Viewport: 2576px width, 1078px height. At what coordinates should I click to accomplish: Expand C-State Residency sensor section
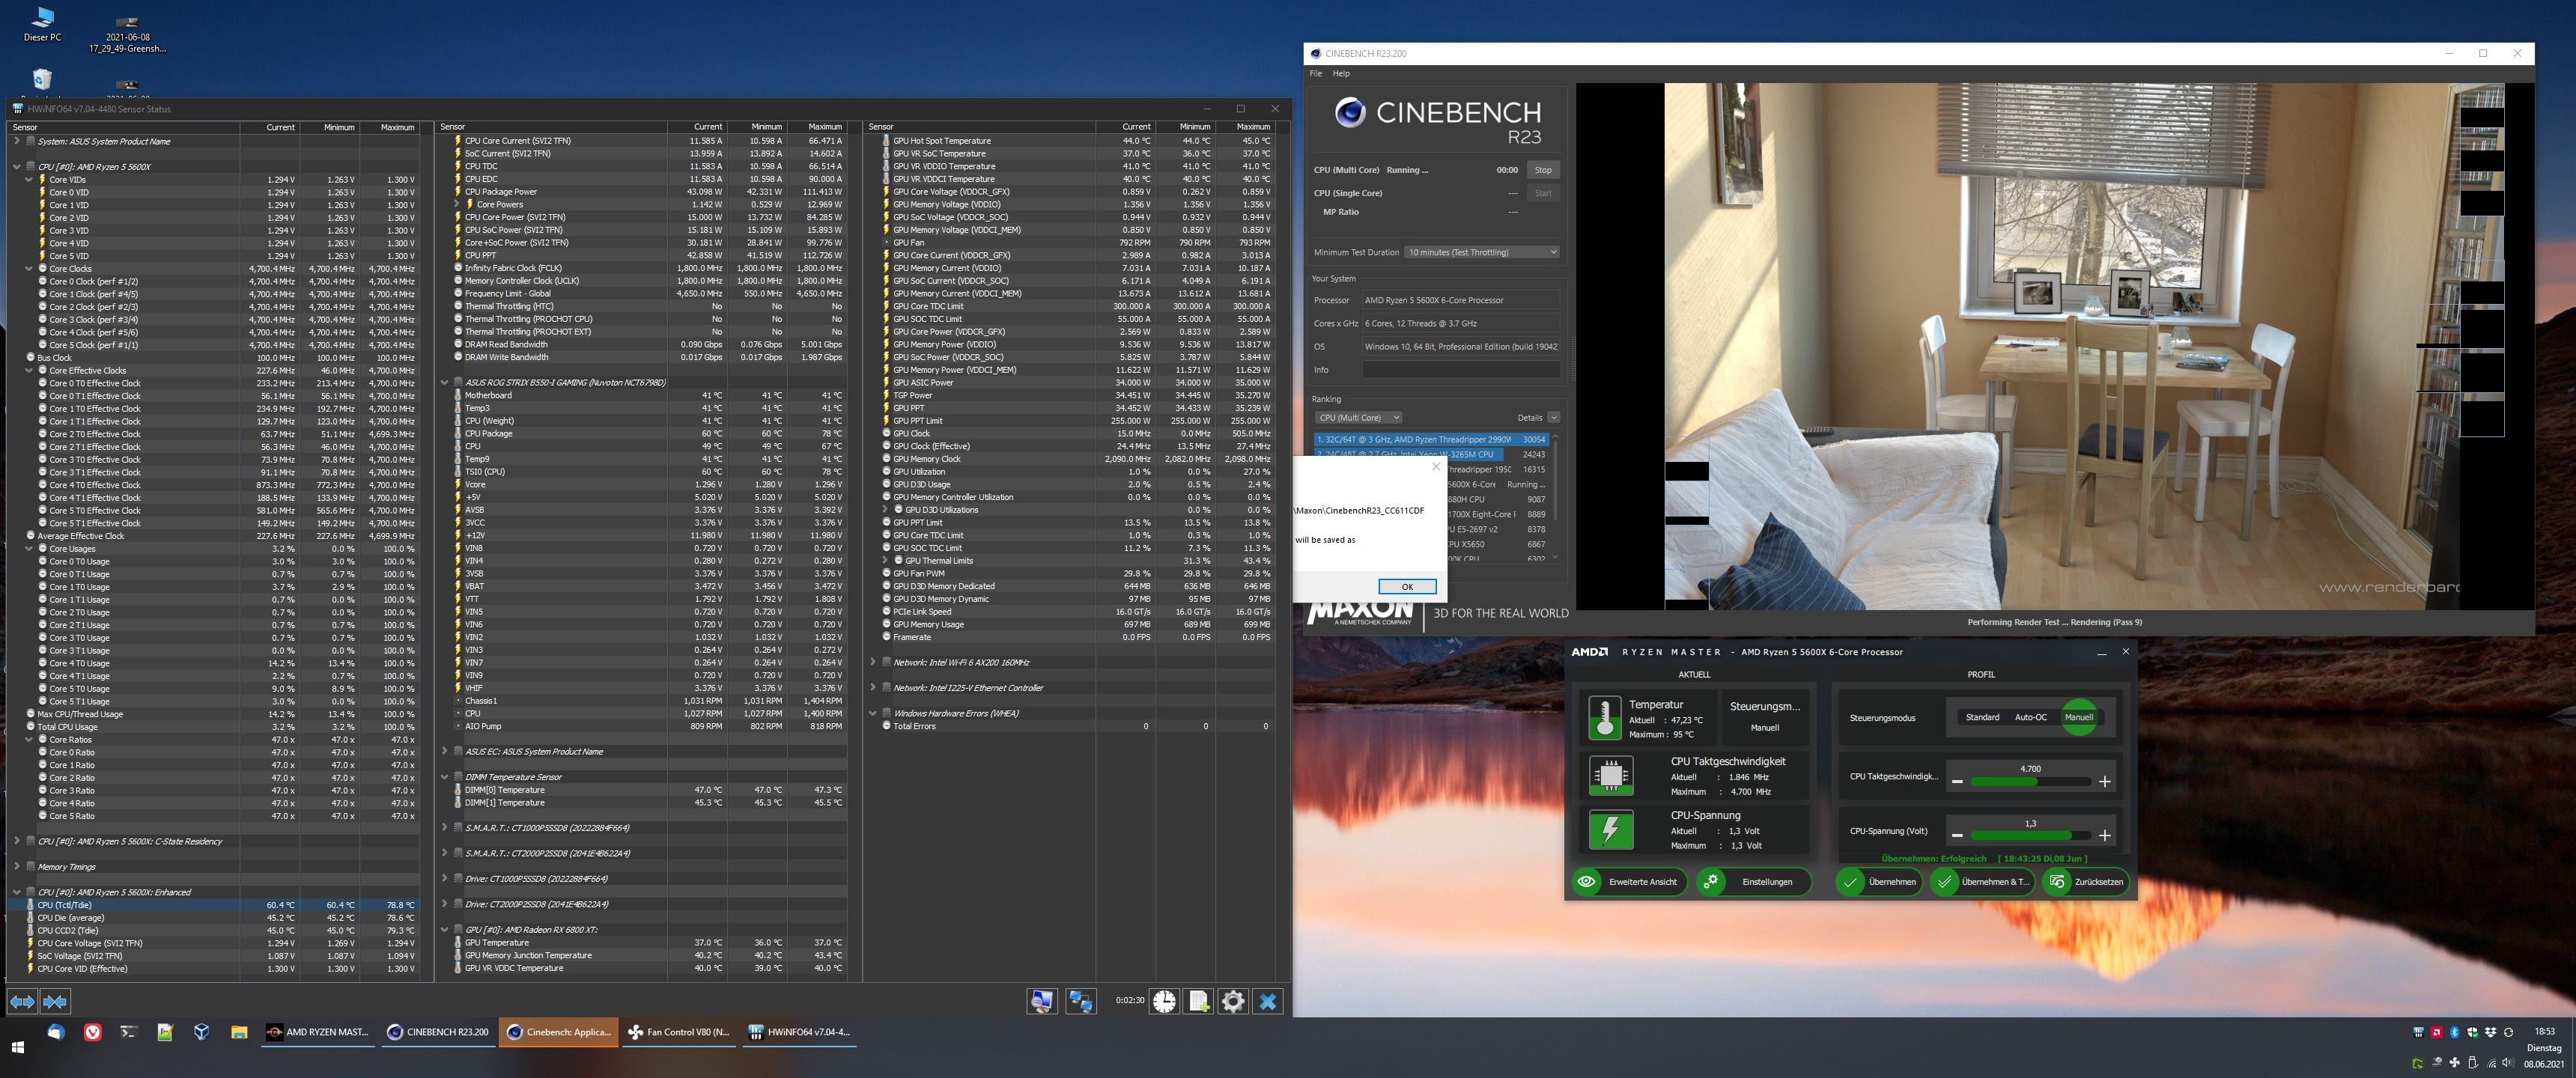17,841
